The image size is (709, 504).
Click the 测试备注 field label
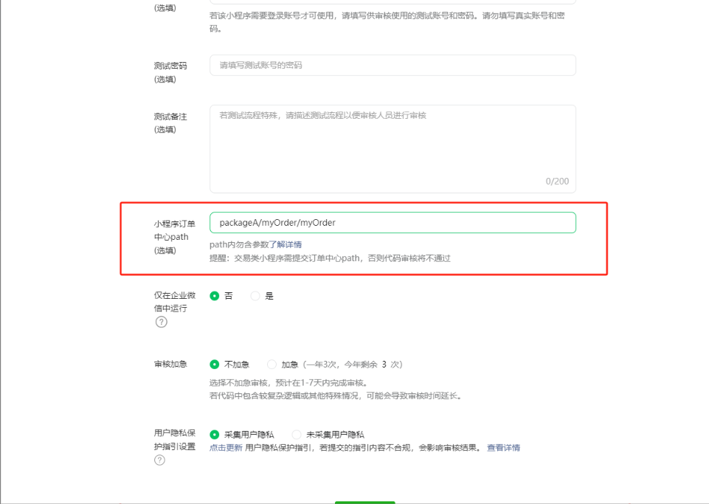(170, 117)
